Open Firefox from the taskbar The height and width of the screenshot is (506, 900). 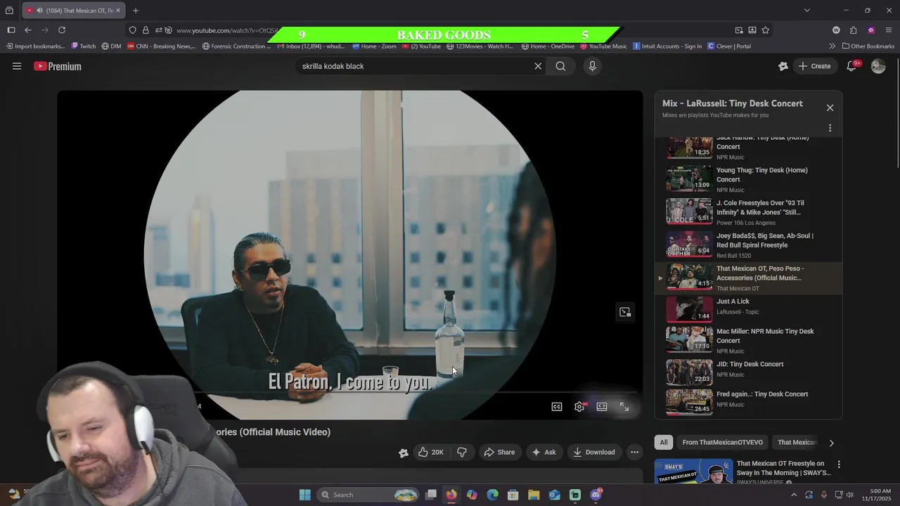click(451, 495)
